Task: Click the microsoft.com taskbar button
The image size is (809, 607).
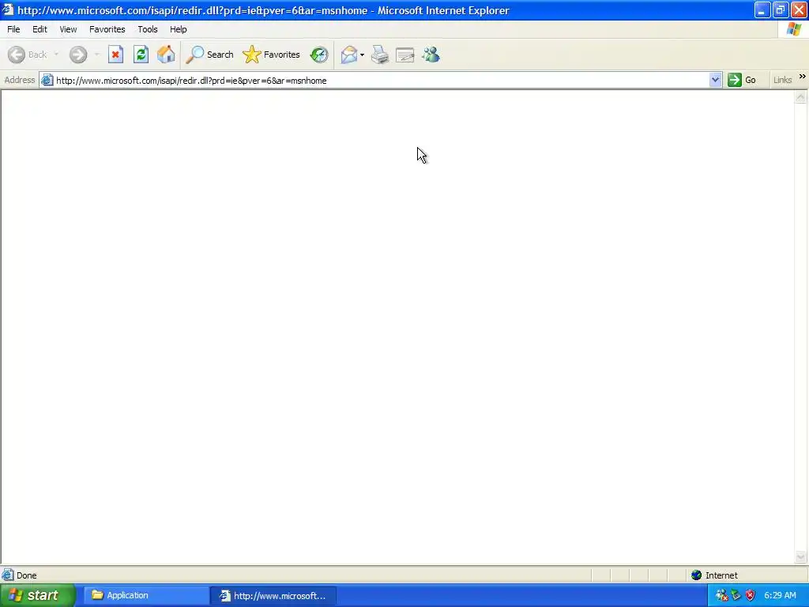Action: point(273,596)
